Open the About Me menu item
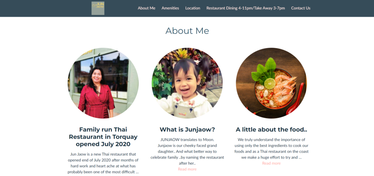374x176 pixels. tap(146, 8)
